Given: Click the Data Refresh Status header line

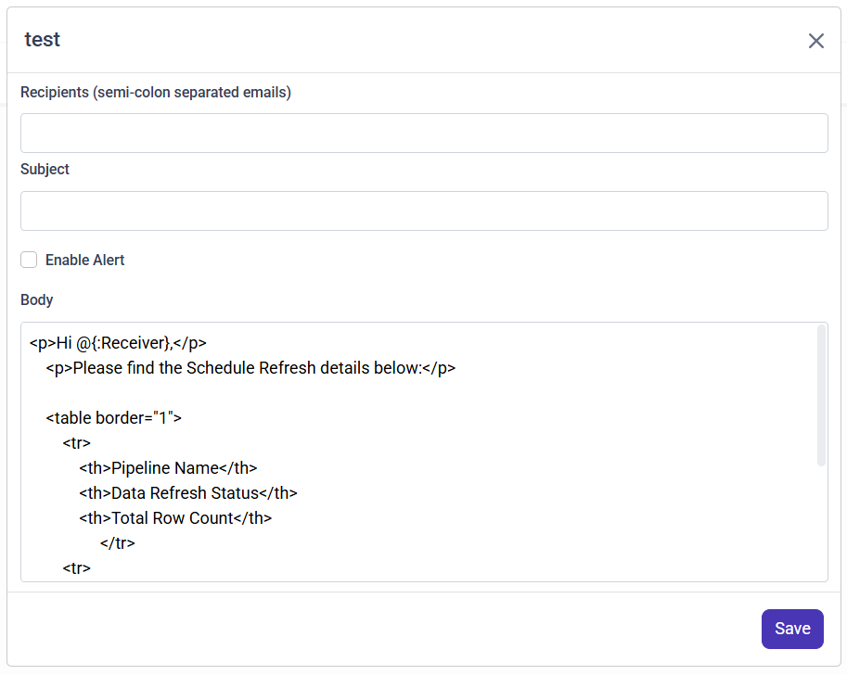Looking at the screenshot, I should pos(188,493).
